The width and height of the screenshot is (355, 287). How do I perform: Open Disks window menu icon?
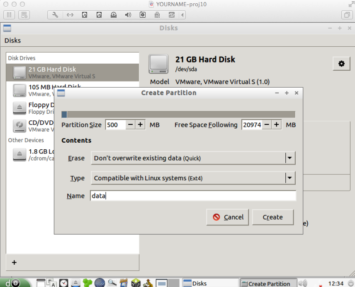click(7, 28)
